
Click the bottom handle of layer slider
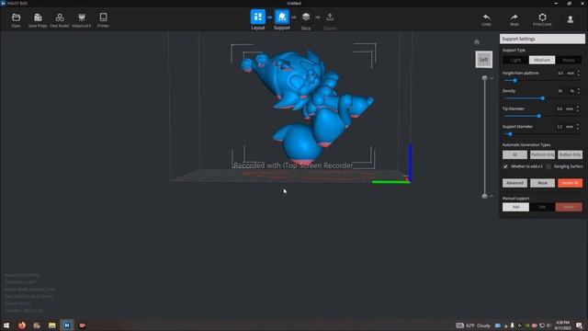click(484, 196)
